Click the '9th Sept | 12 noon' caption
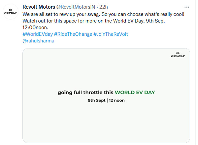 [106, 100]
